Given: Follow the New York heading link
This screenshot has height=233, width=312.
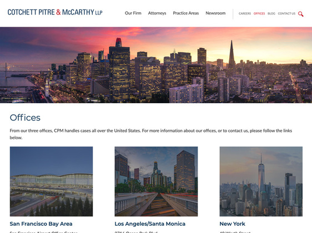Looking at the screenshot, I should (x=233, y=224).
